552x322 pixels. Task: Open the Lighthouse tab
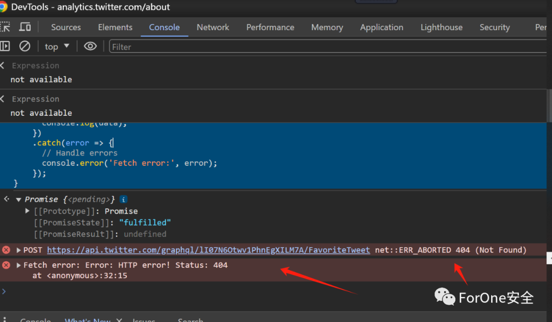point(442,27)
